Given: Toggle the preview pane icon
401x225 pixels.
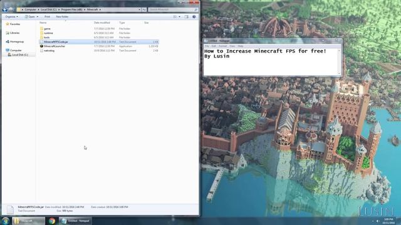Looking at the screenshot, I should click(187, 17).
